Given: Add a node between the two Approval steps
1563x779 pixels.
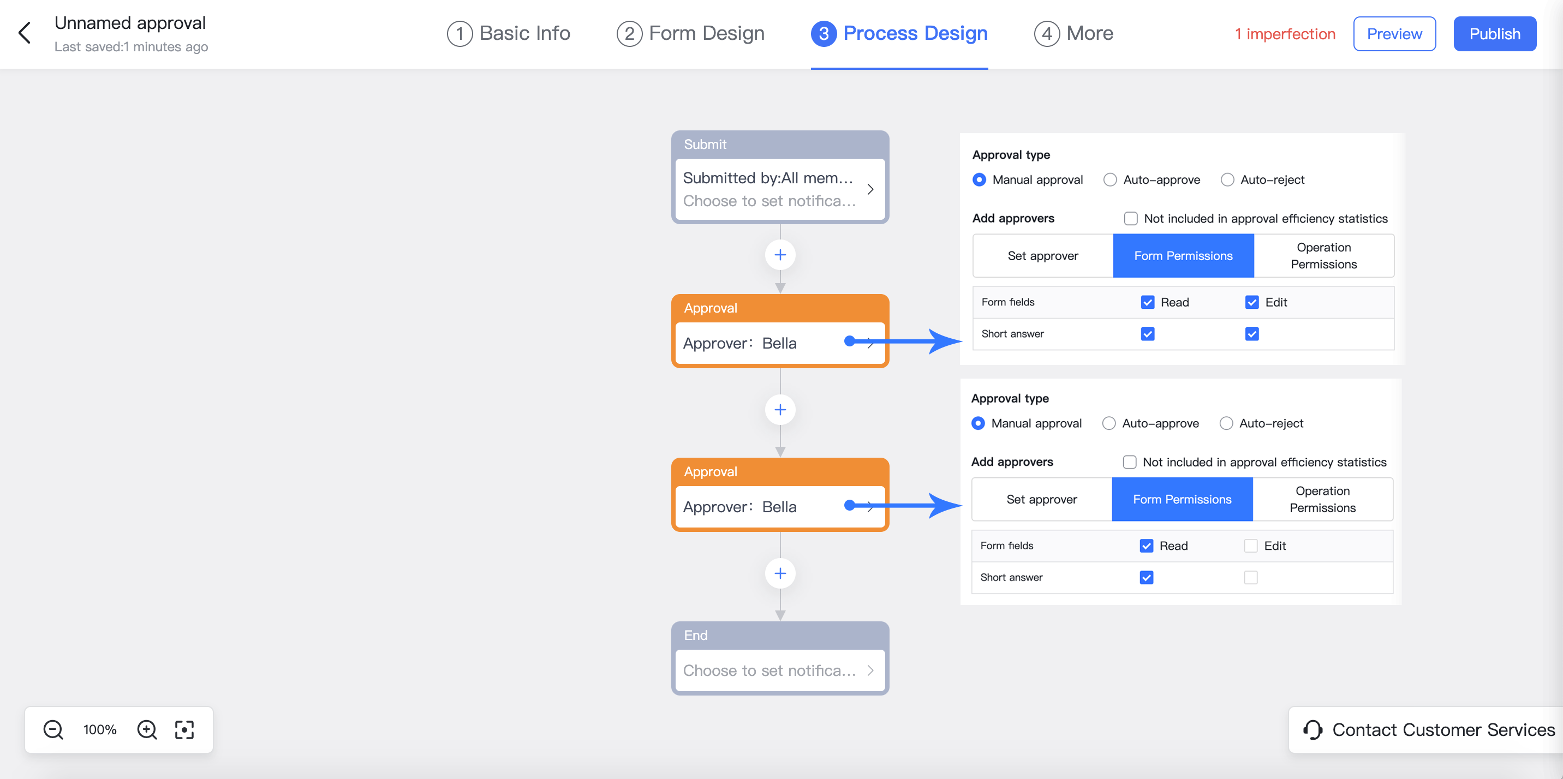Looking at the screenshot, I should pyautogui.click(x=780, y=410).
